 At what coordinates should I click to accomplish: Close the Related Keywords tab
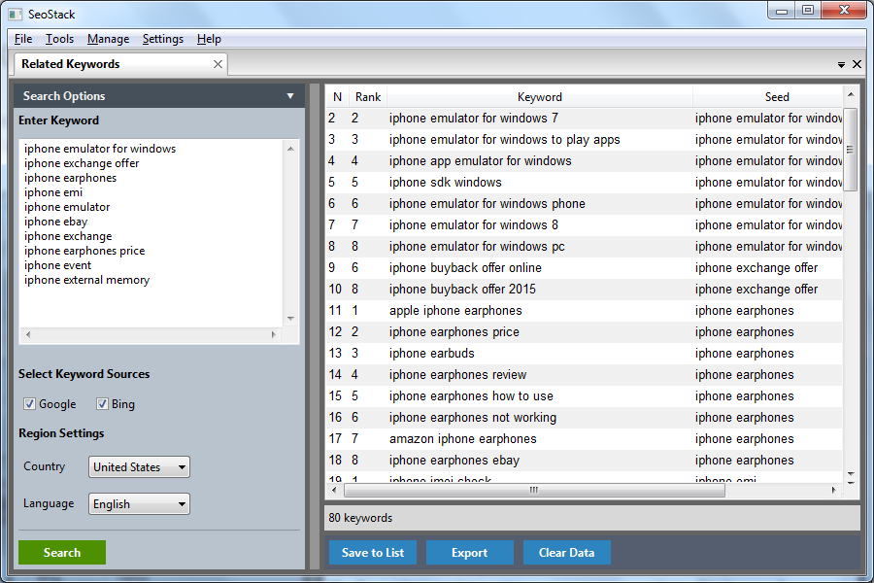(218, 63)
